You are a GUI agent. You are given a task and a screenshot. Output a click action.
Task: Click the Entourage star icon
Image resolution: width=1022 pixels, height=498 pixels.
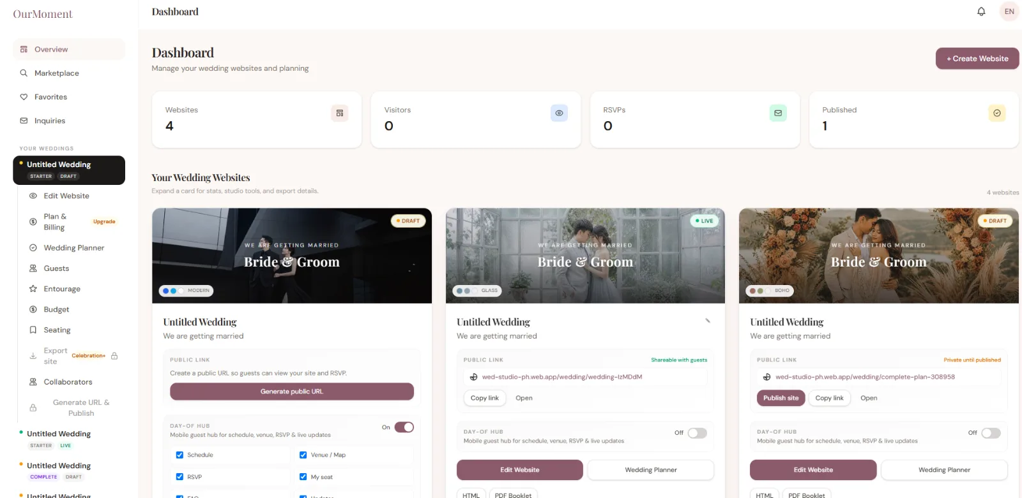[33, 289]
